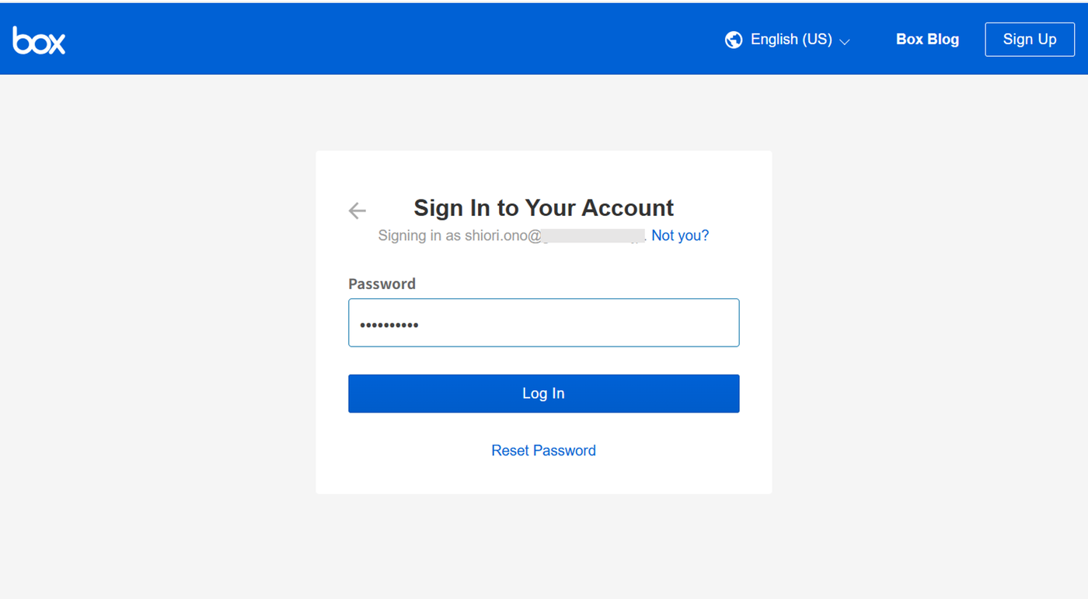Open the English (US) language dropdown

click(791, 40)
